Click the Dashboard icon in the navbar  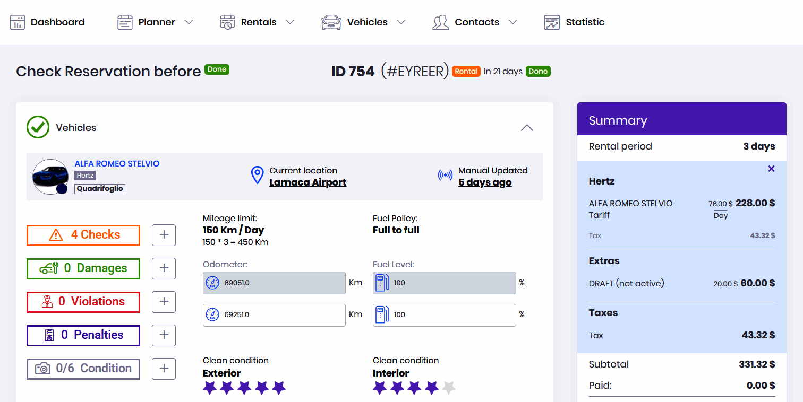(18, 22)
